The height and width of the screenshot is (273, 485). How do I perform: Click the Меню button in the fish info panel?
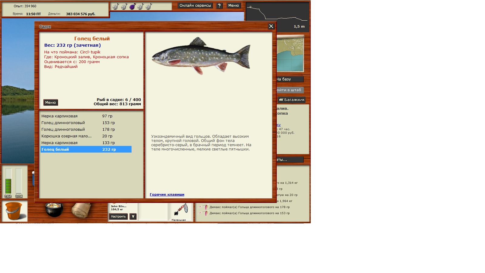pos(51,103)
